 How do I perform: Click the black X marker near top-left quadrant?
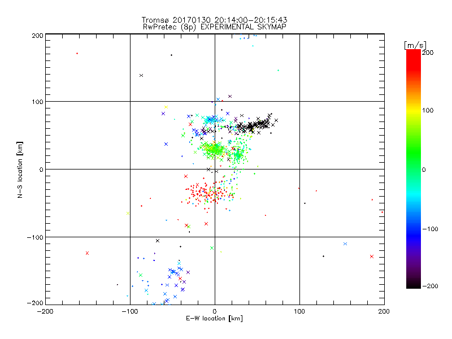[141, 76]
